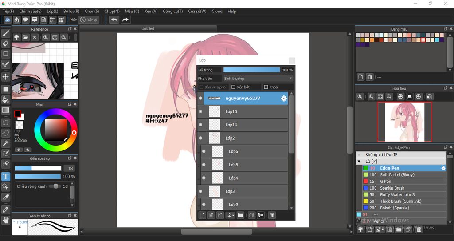Select the Gradient tool
The height and width of the screenshot is (241, 454).
click(5, 110)
